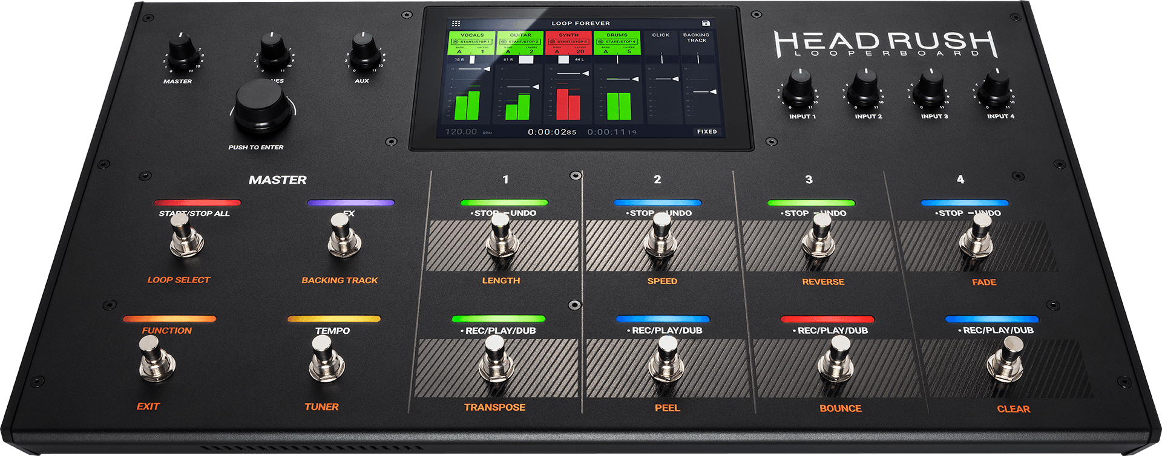
Task: Click the Backing Track volume fader handle
Action: click(713, 92)
